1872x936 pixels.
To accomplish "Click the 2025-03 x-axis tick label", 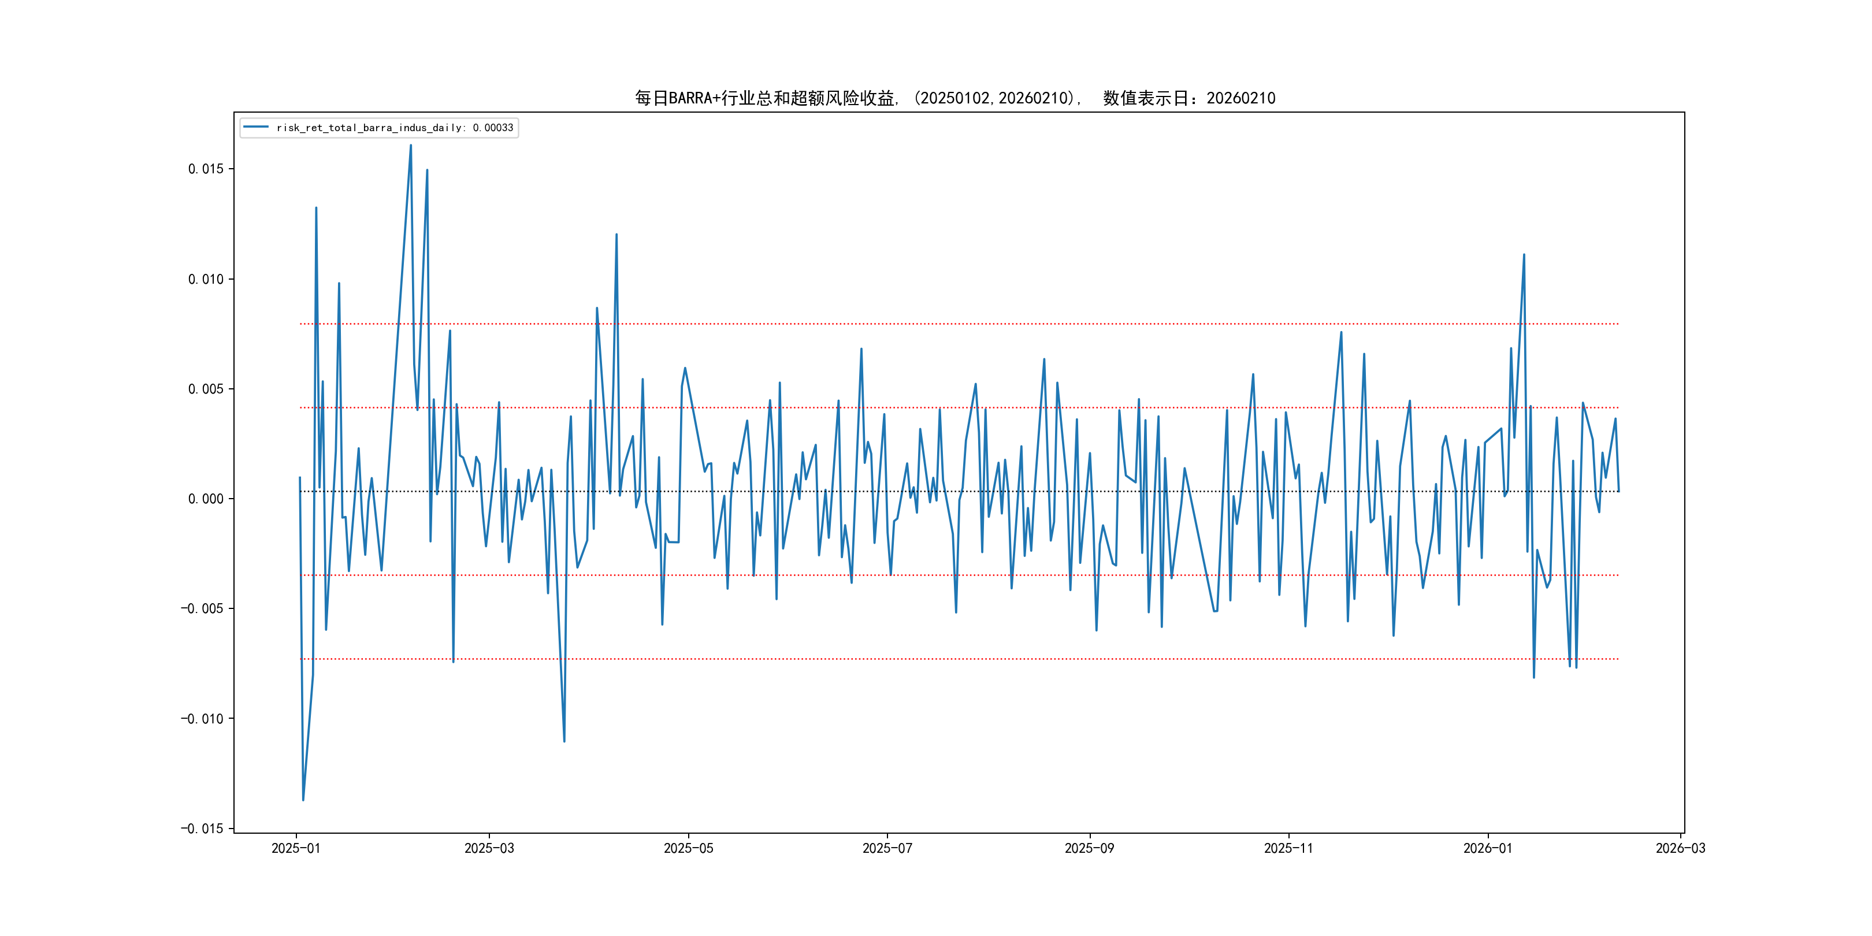I will coord(489,848).
